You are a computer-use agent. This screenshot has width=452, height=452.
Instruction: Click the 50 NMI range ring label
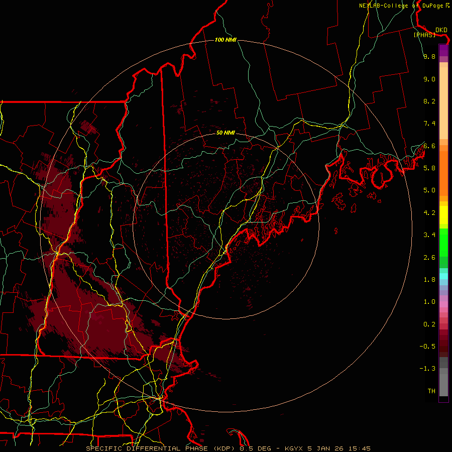(x=225, y=133)
